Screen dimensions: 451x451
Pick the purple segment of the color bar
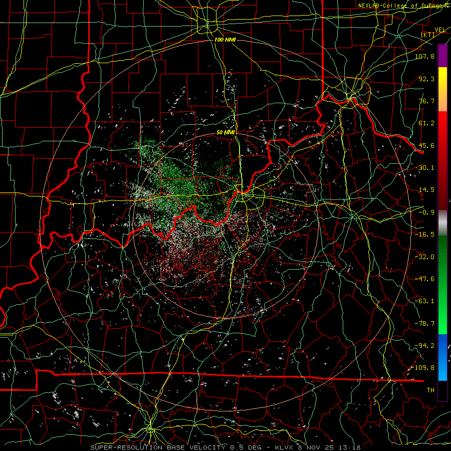click(442, 56)
